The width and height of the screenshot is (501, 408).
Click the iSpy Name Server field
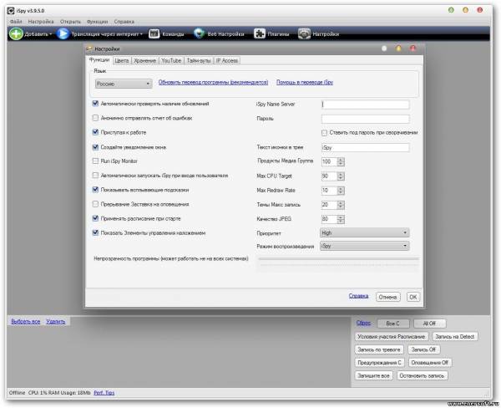pos(365,105)
